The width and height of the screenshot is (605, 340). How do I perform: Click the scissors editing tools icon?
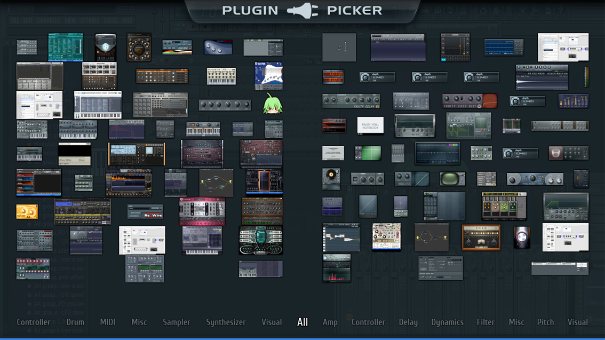point(522,11)
